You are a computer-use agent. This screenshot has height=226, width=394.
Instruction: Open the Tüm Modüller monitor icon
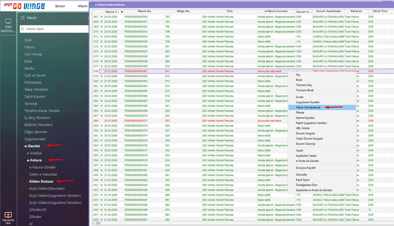8,22
